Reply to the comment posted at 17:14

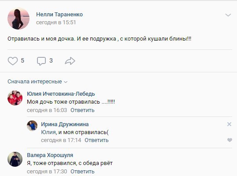click(96, 140)
